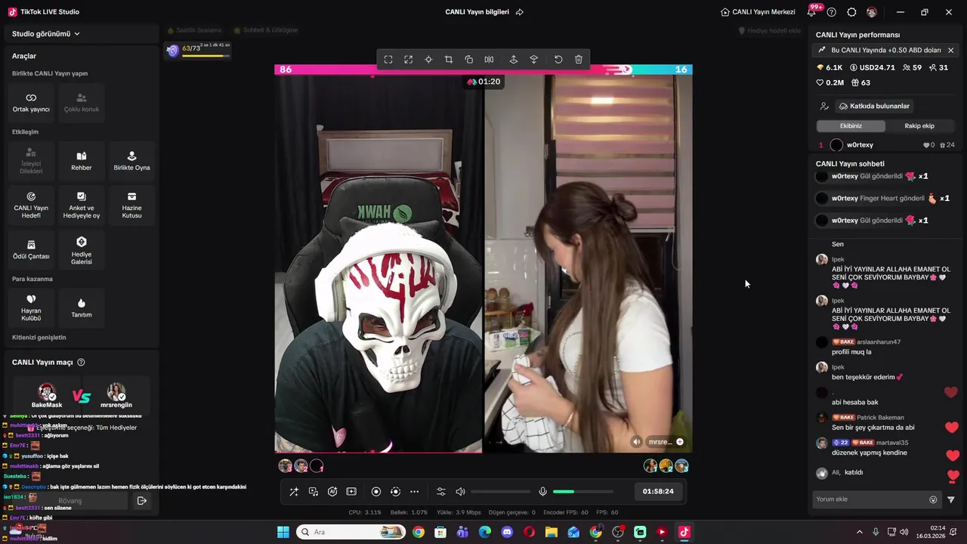Open the help question mark icon
This screenshot has width=967, height=544.
click(x=832, y=12)
